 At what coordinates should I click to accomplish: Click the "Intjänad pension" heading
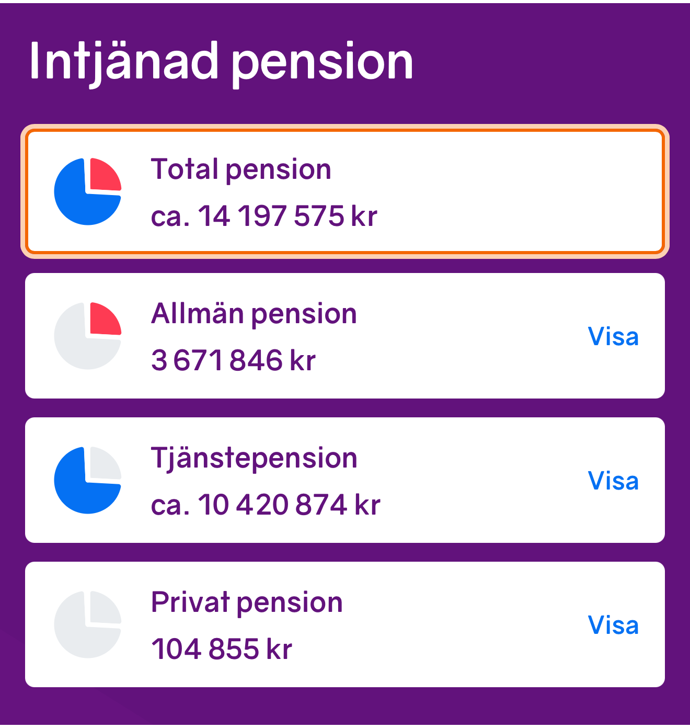click(221, 62)
